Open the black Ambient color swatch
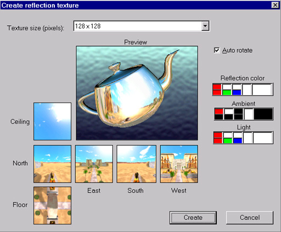Screen dimensions: 281x232 click(x=263, y=114)
